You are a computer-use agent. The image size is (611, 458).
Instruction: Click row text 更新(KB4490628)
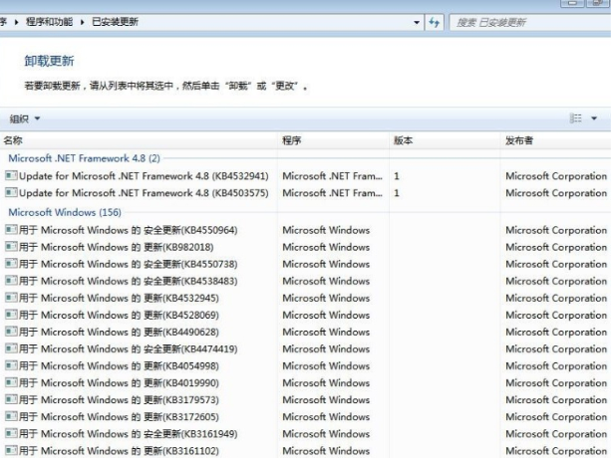tap(181, 332)
